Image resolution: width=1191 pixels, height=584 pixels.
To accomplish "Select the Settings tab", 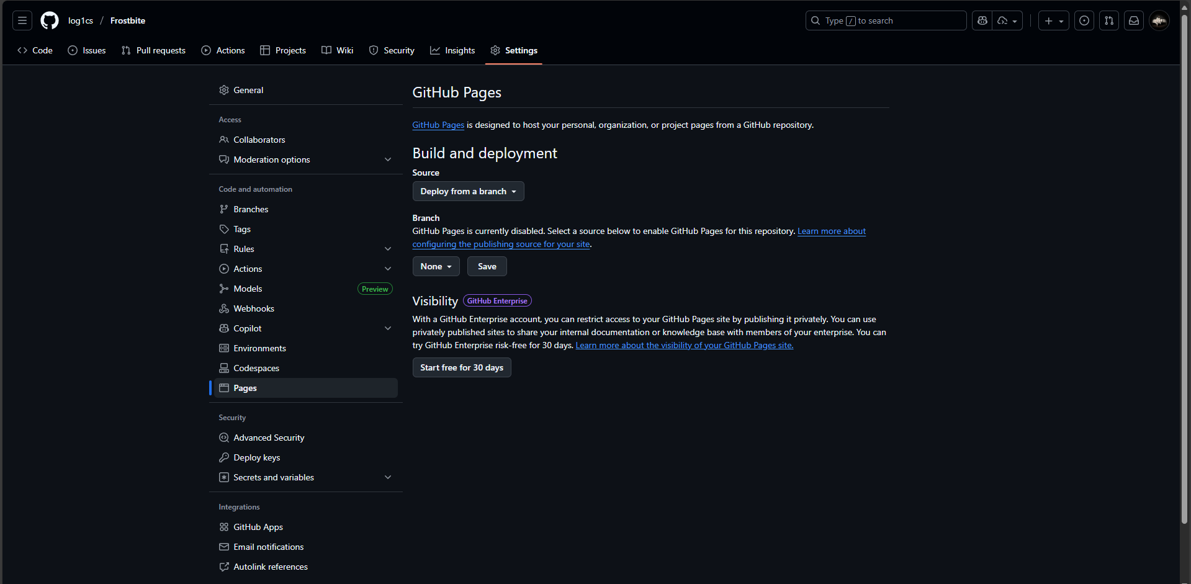I will (514, 50).
